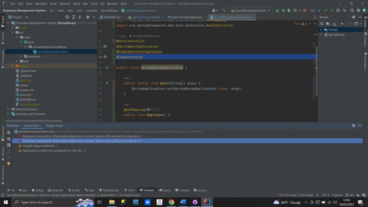Click run gutter arrow at line 16
368x207 pixels.
pos(107,67)
